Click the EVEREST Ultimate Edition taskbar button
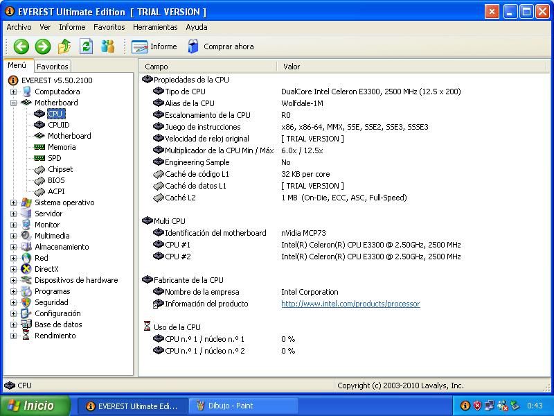The height and width of the screenshot is (416, 554). pyautogui.click(x=132, y=406)
